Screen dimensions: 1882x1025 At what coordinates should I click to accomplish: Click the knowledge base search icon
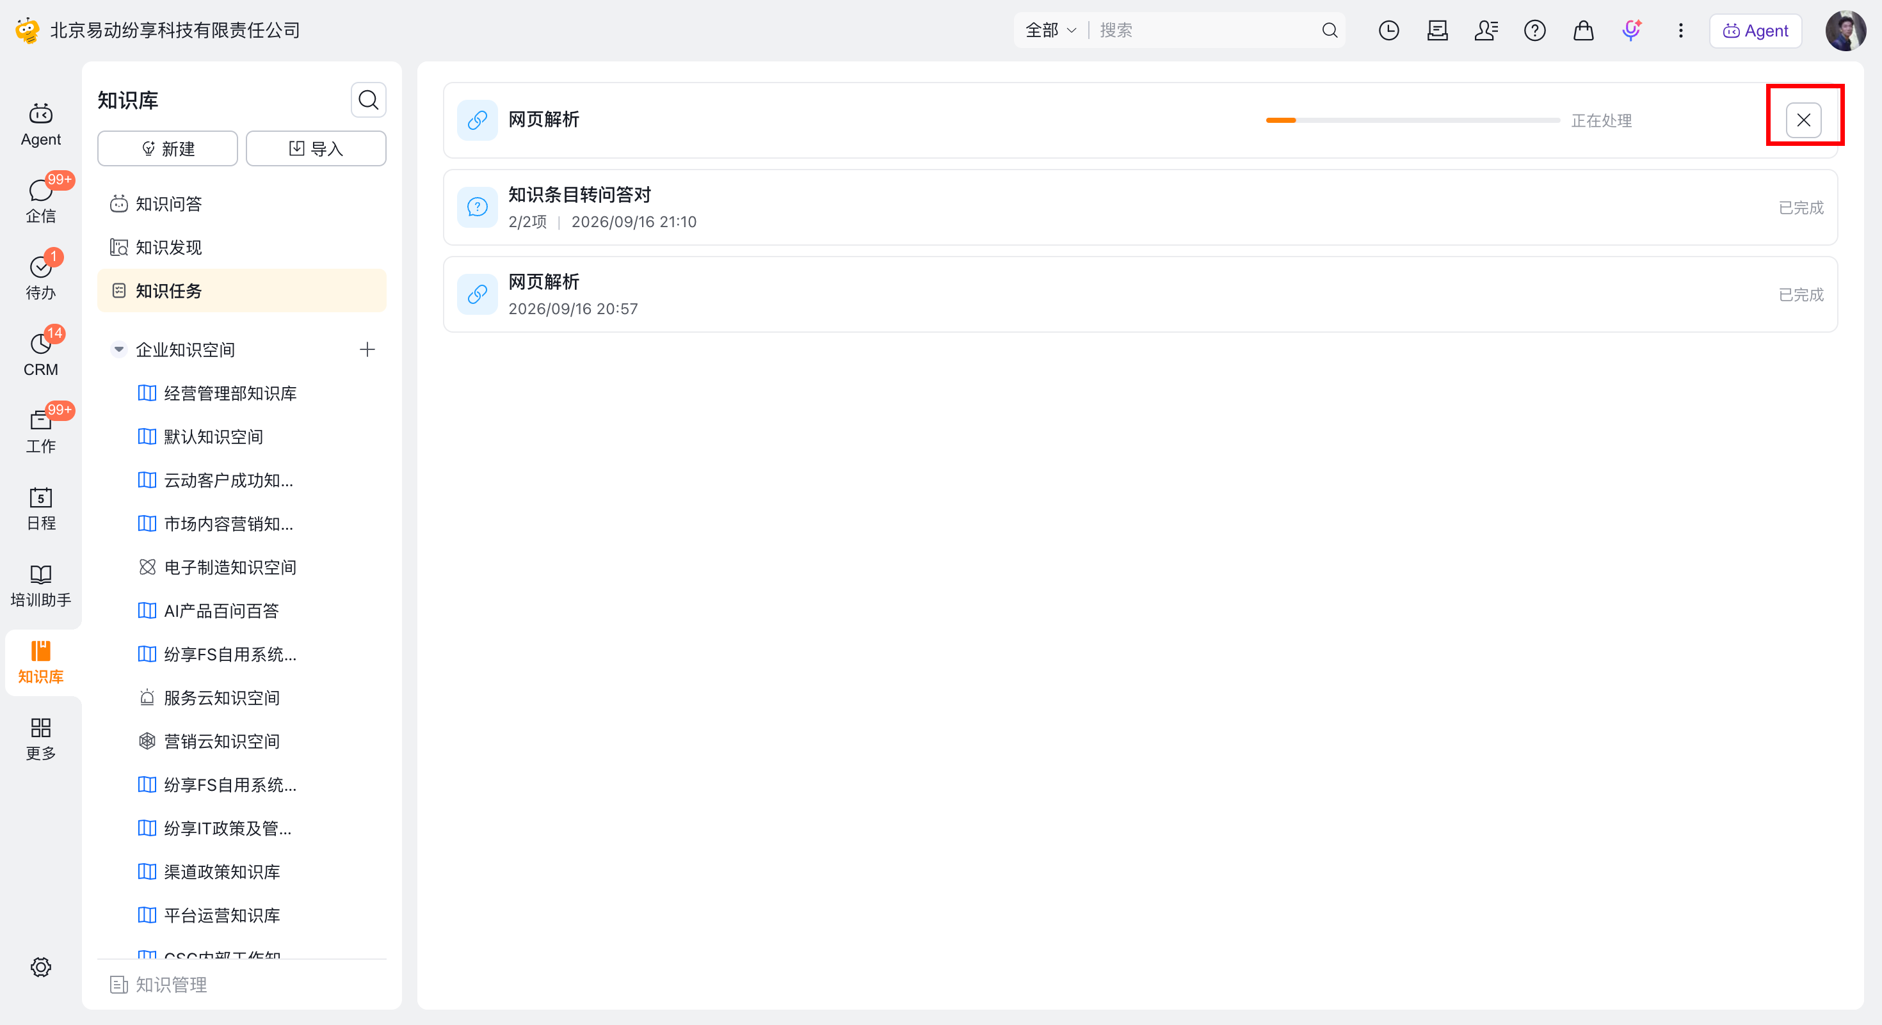point(368,100)
